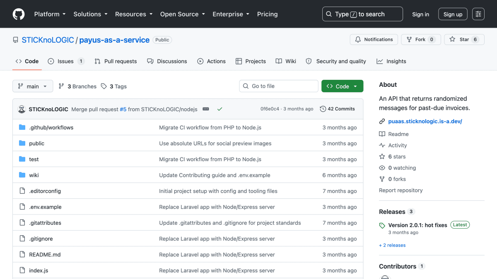Expand the Enterprise menu
Image resolution: width=497 pixels, height=279 pixels.
pyautogui.click(x=231, y=14)
